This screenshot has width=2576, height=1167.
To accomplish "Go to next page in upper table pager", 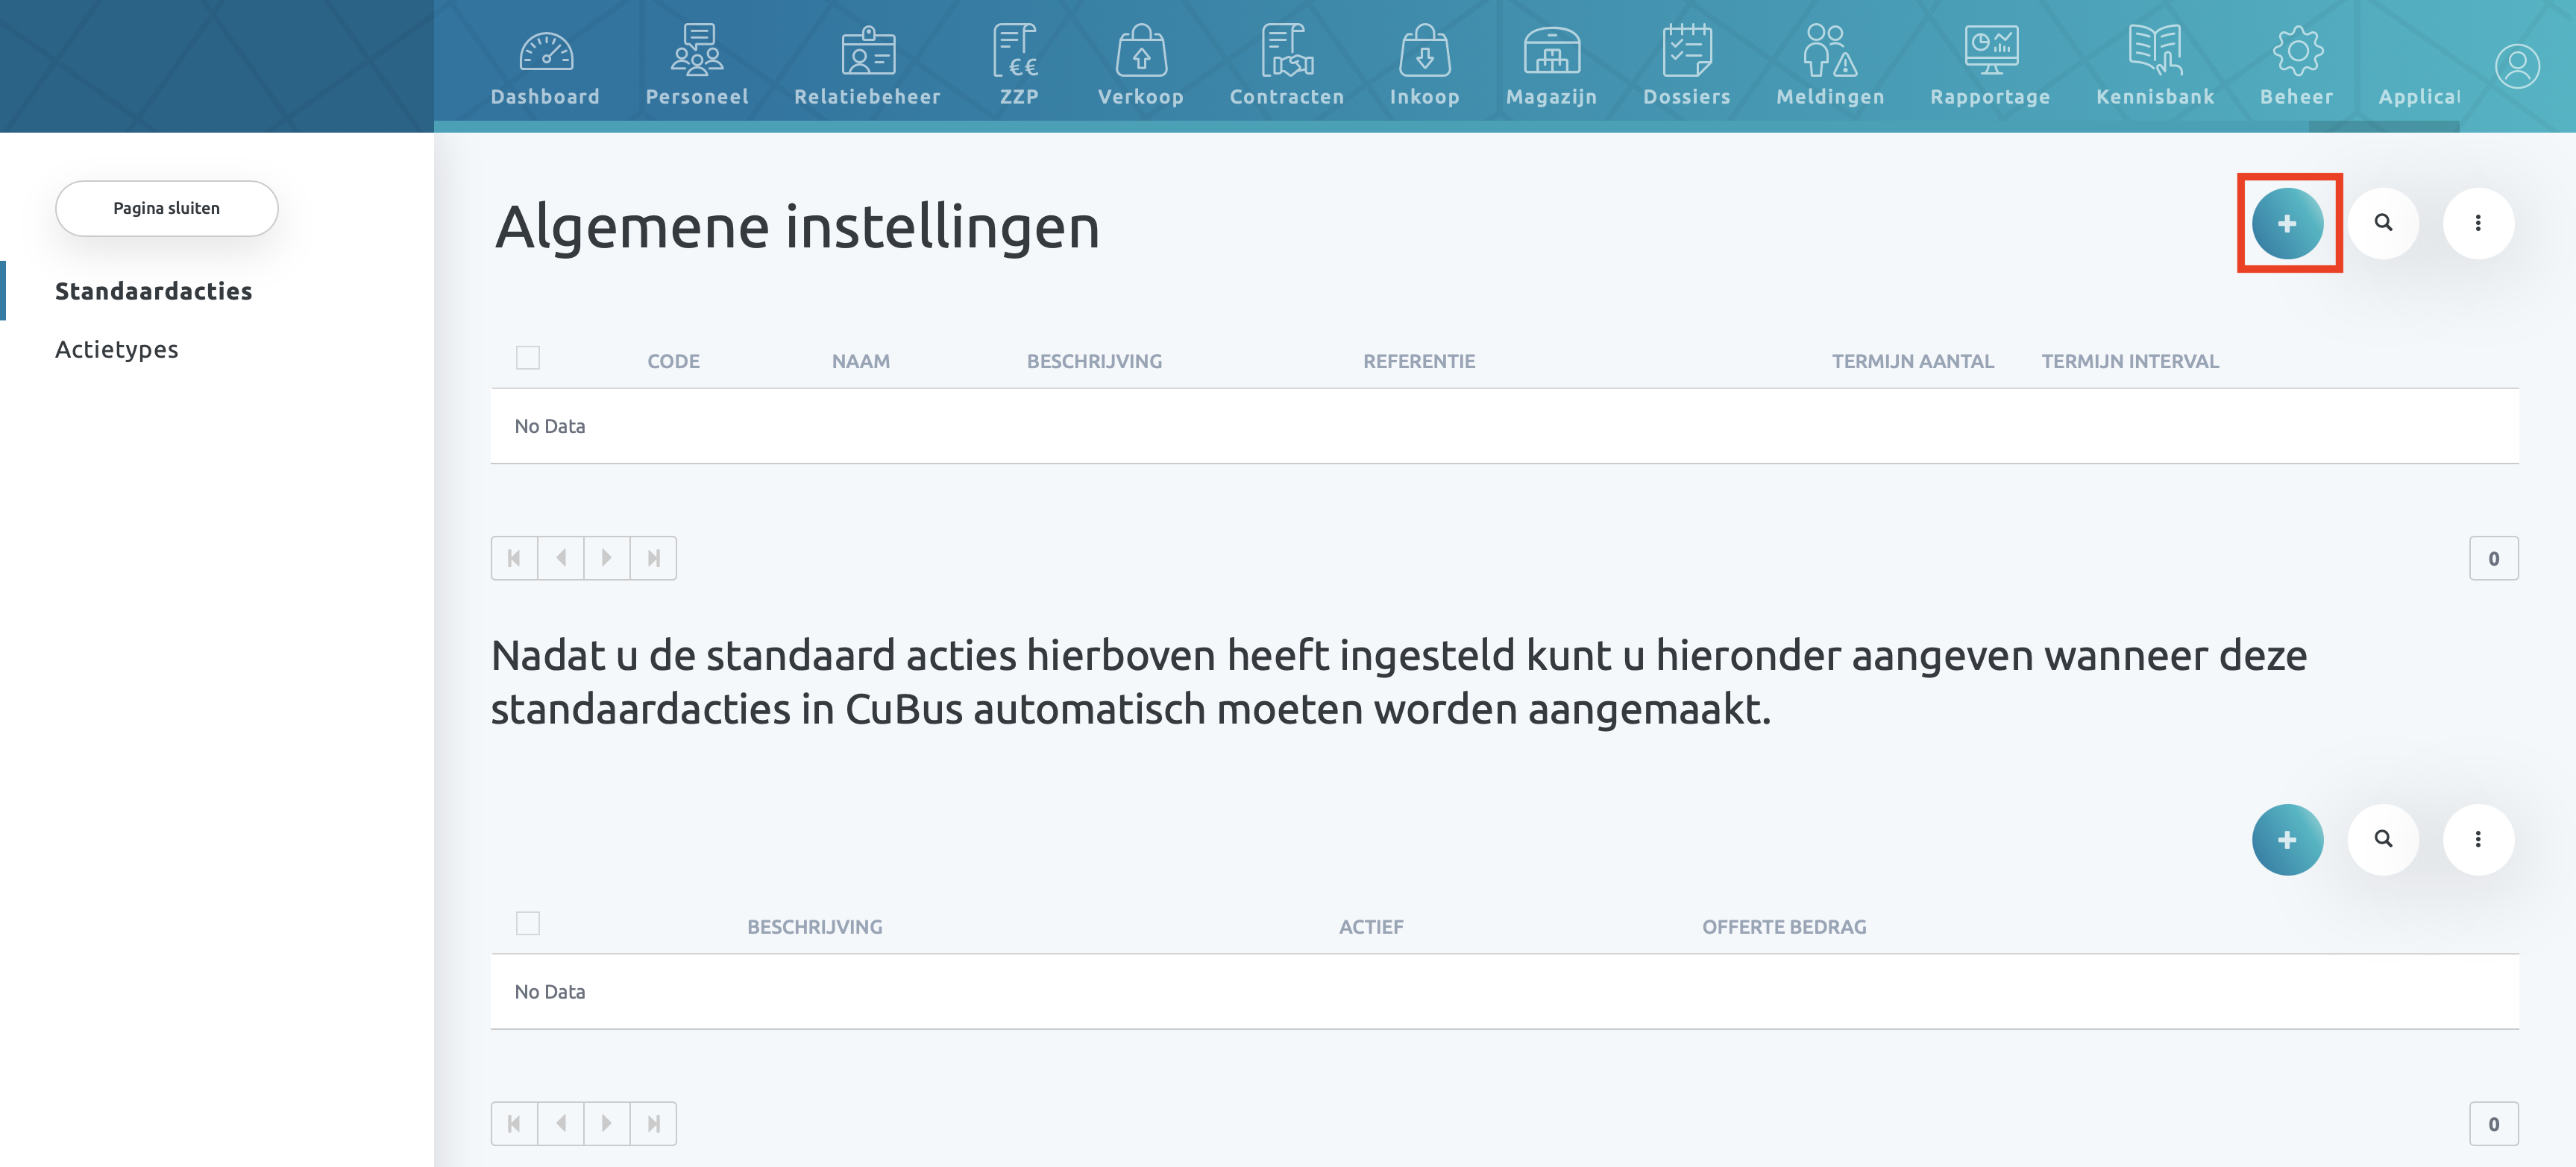I will (606, 558).
